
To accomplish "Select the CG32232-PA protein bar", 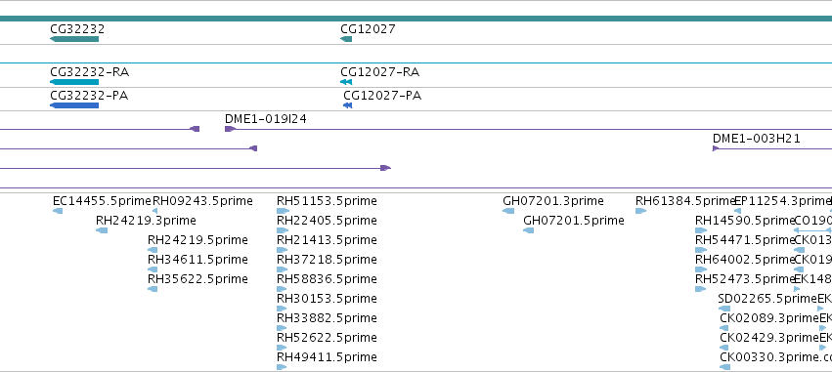I will (74, 105).
